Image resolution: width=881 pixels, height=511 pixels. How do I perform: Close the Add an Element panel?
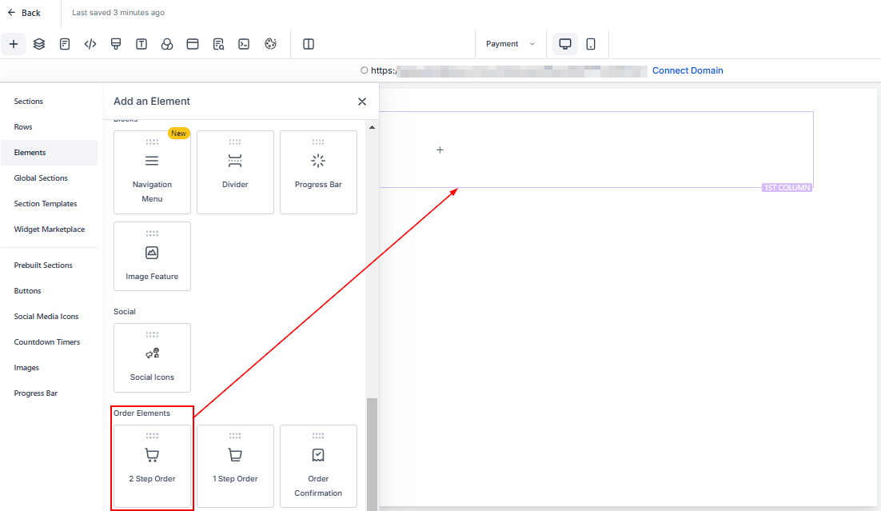pyautogui.click(x=362, y=102)
